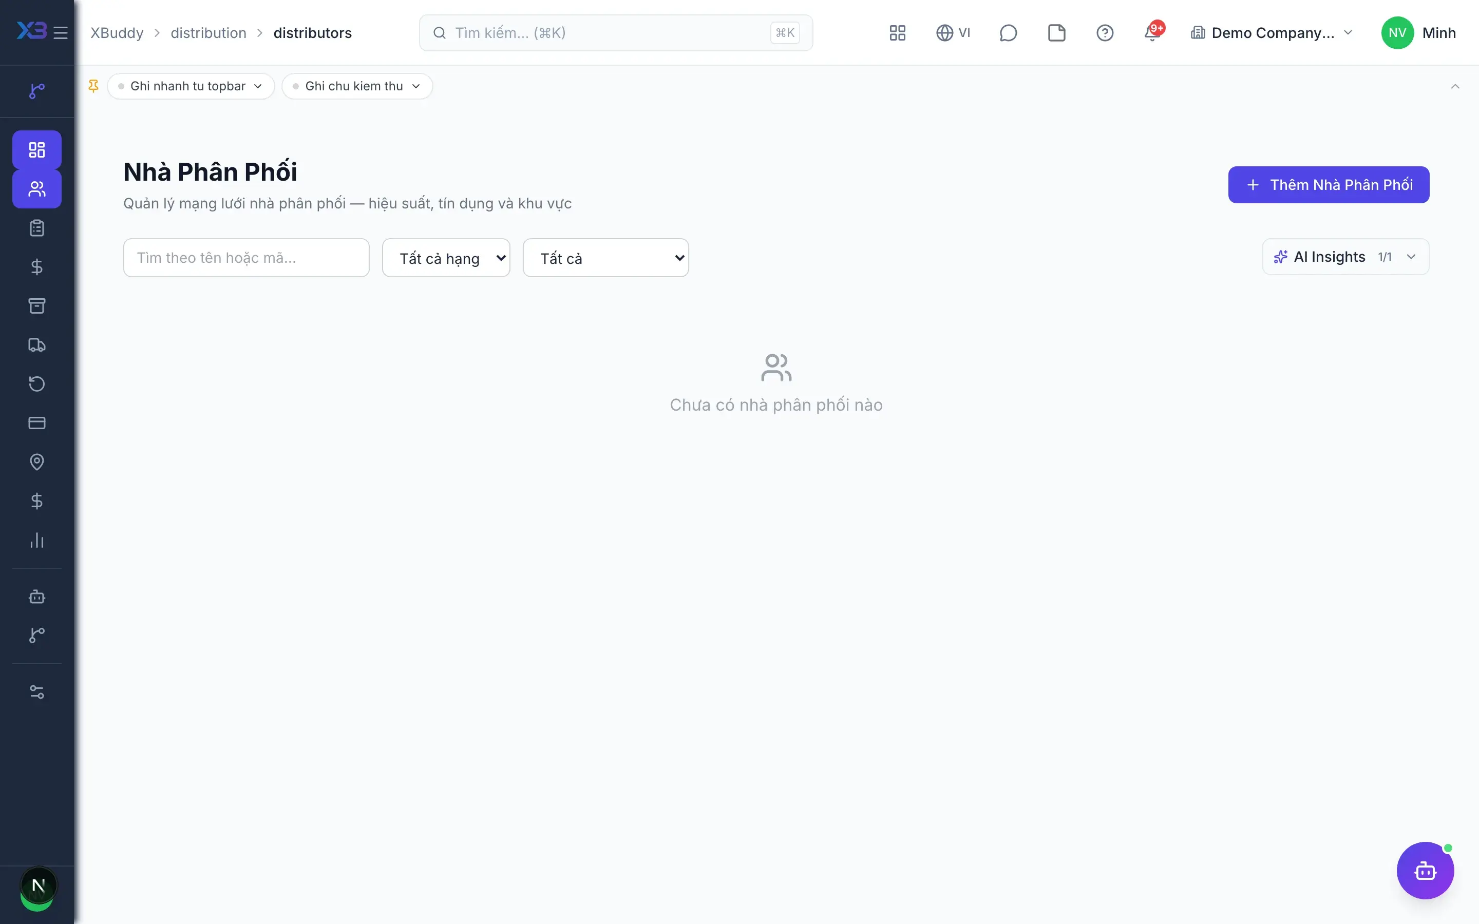Screen dimensions: 1479x924
Task: Open the help question mark icon
Action: click(x=1105, y=33)
